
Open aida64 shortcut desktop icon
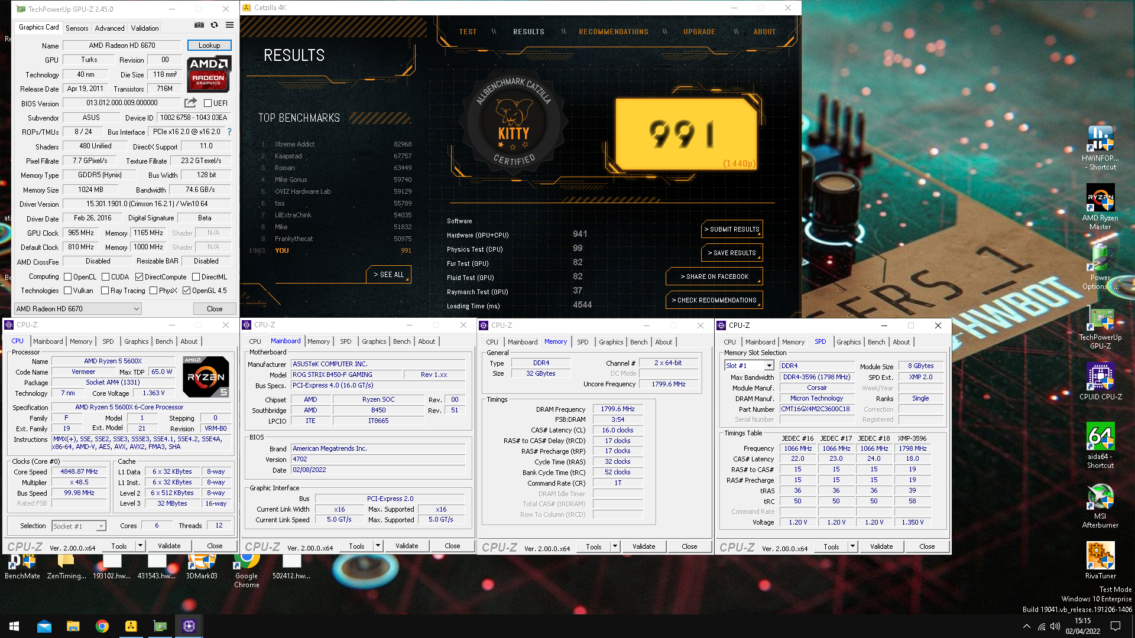click(1100, 446)
